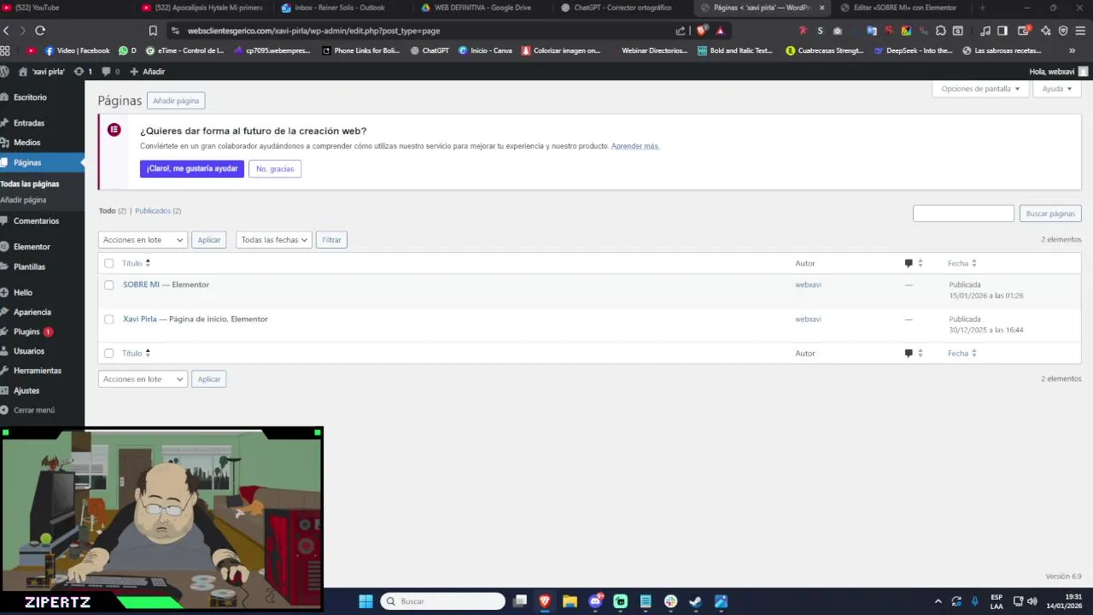The height and width of the screenshot is (615, 1093).
Task: Open the Todas las fechas dropdown
Action: coord(273,240)
